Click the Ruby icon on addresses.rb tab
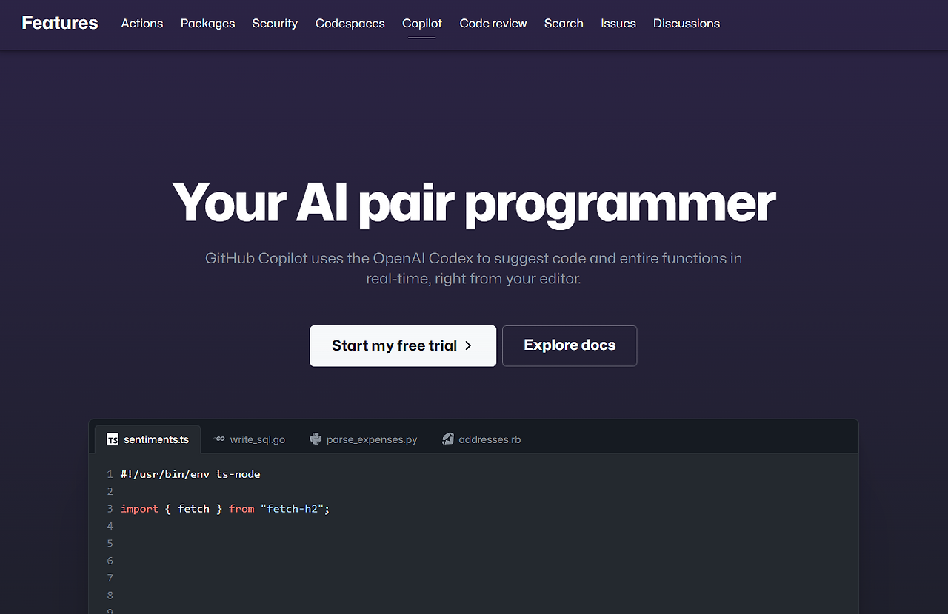The image size is (948, 614). coord(448,439)
